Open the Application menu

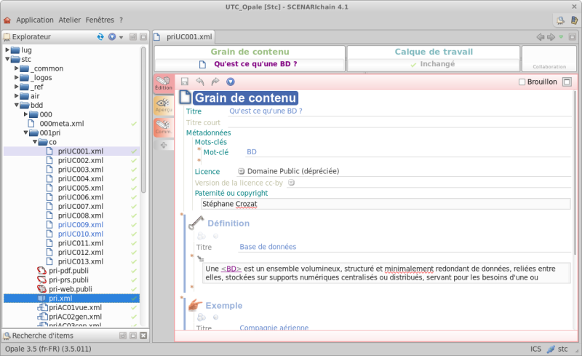pos(34,20)
